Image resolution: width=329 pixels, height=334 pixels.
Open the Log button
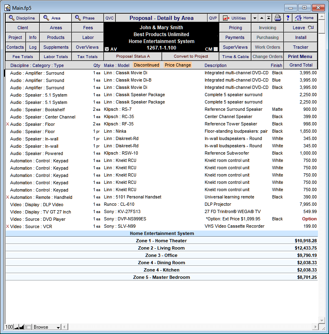click(x=32, y=47)
